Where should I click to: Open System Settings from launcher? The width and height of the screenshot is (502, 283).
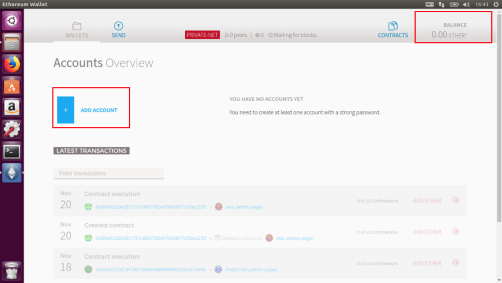click(12, 129)
